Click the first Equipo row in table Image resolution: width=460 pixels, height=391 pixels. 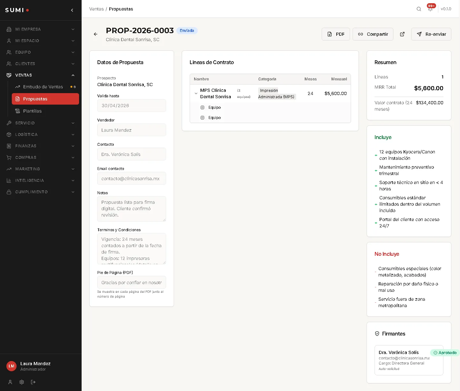[x=215, y=107]
